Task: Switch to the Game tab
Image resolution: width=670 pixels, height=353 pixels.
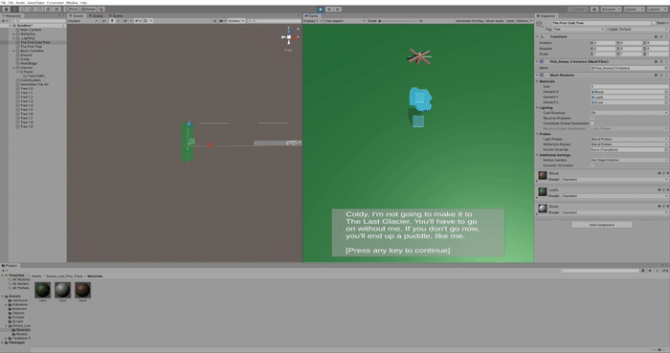Action: tap(311, 16)
